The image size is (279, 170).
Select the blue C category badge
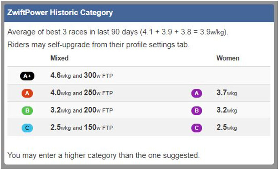point(27,128)
